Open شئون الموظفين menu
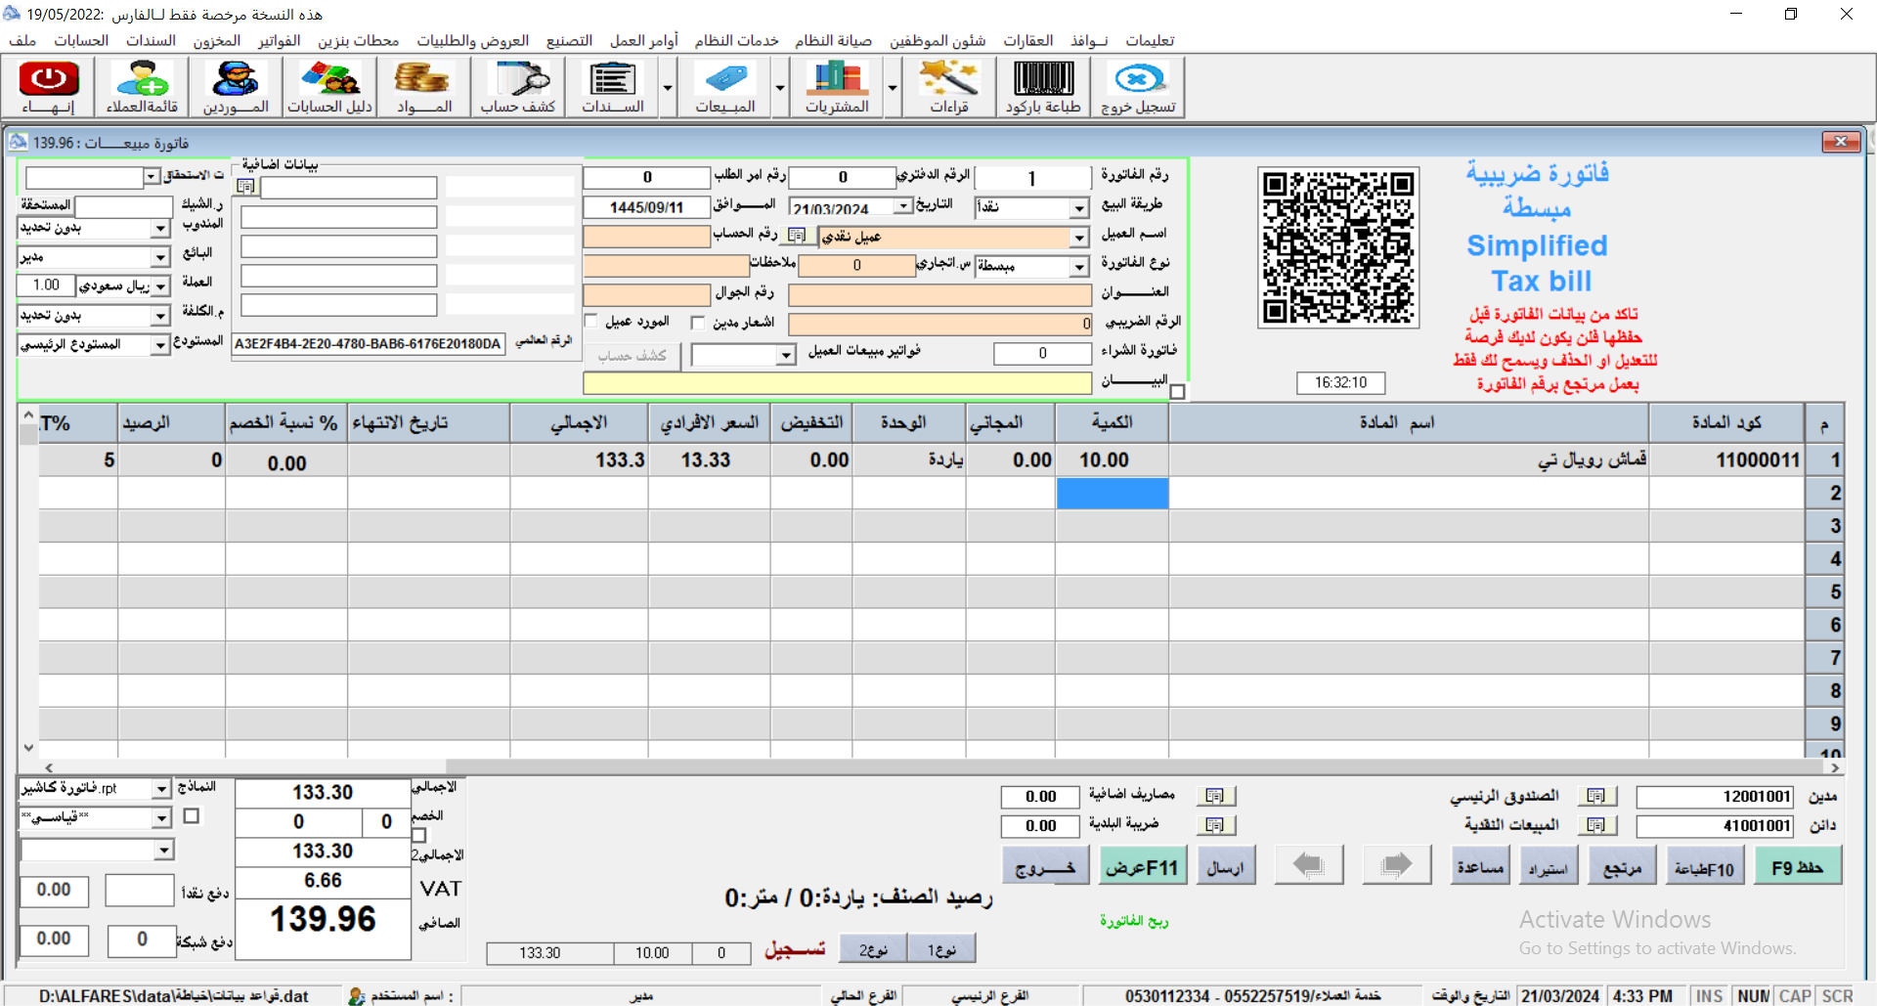 (938, 40)
